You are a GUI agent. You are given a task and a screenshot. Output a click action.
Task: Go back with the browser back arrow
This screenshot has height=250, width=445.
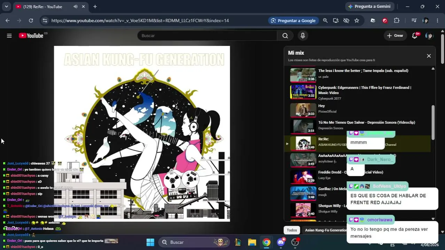(x=7, y=20)
